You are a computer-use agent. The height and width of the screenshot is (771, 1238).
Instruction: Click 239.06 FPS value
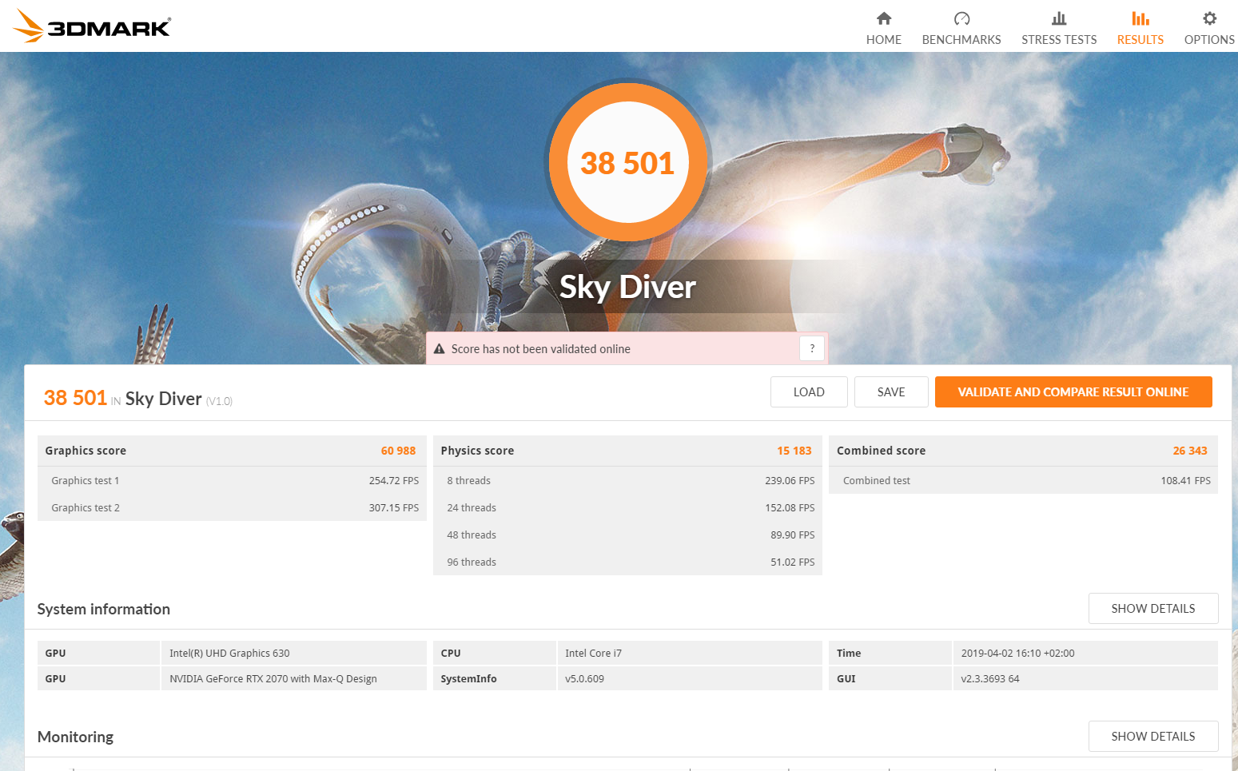[x=790, y=481]
